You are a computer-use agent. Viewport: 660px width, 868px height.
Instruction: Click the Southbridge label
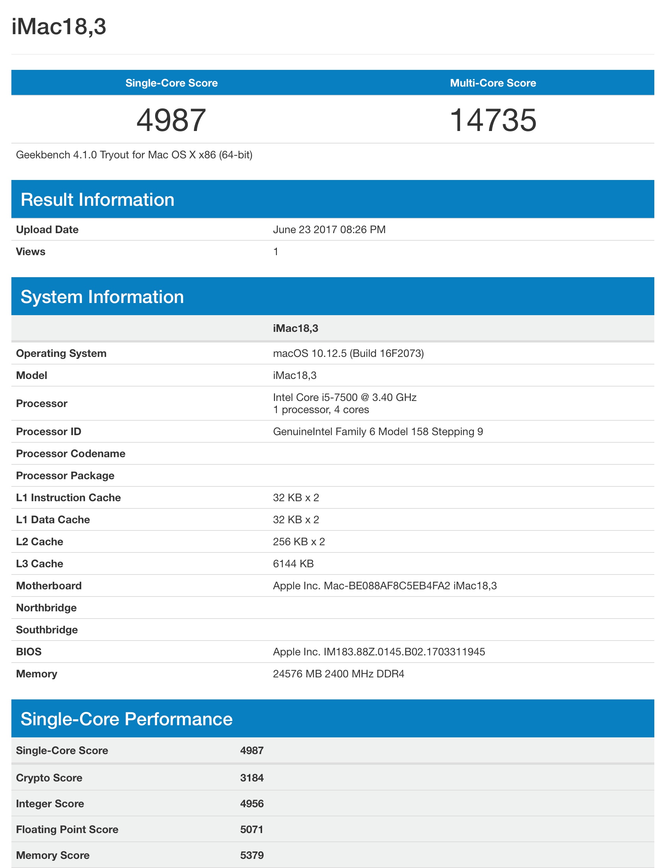click(x=47, y=630)
